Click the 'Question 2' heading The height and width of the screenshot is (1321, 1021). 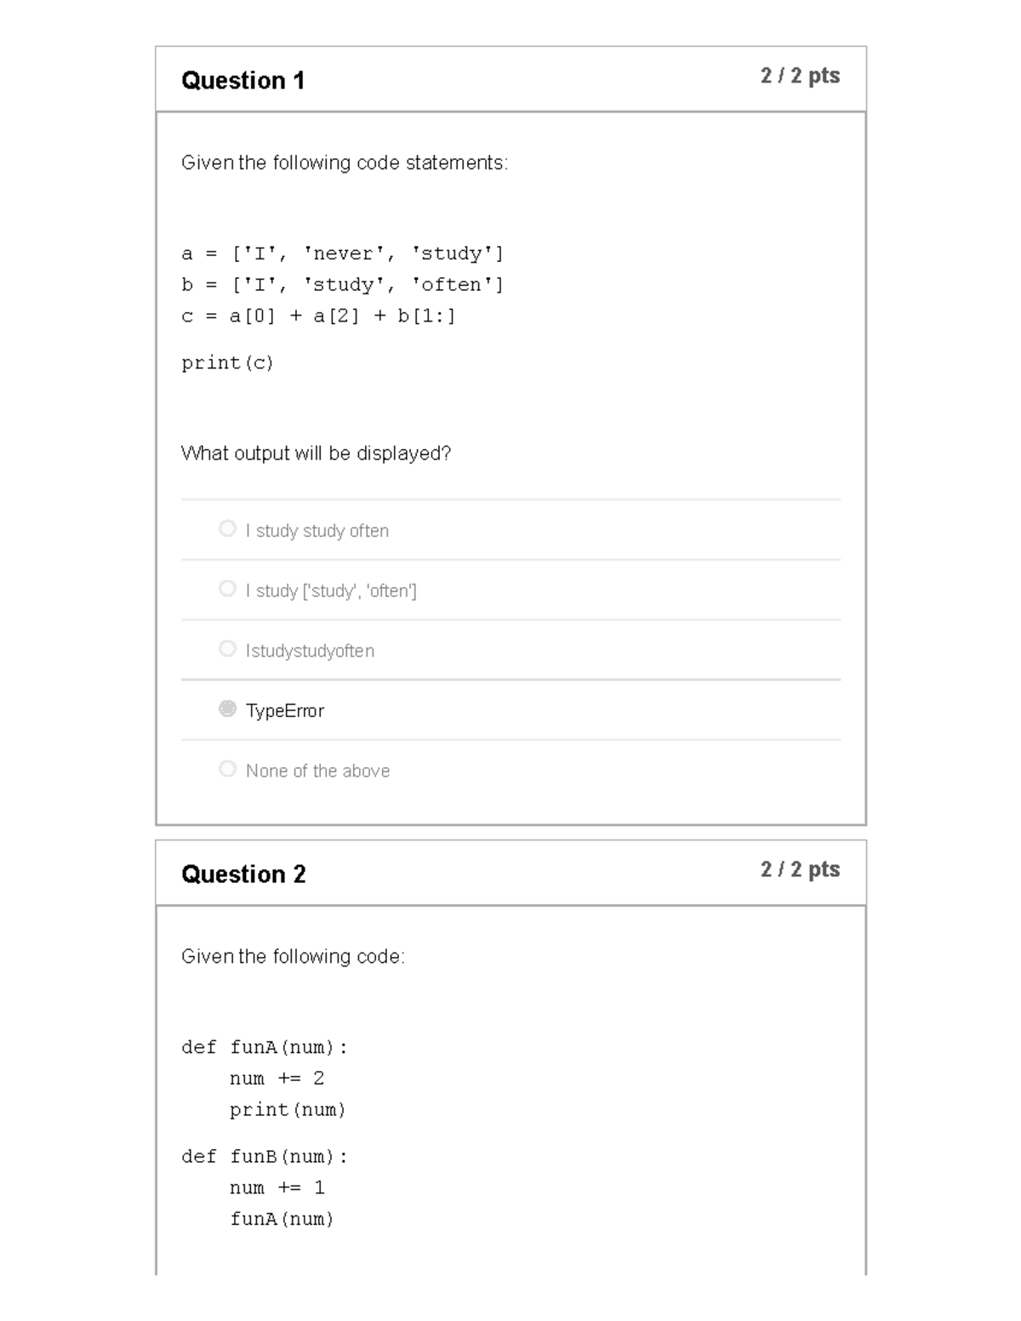tap(243, 874)
